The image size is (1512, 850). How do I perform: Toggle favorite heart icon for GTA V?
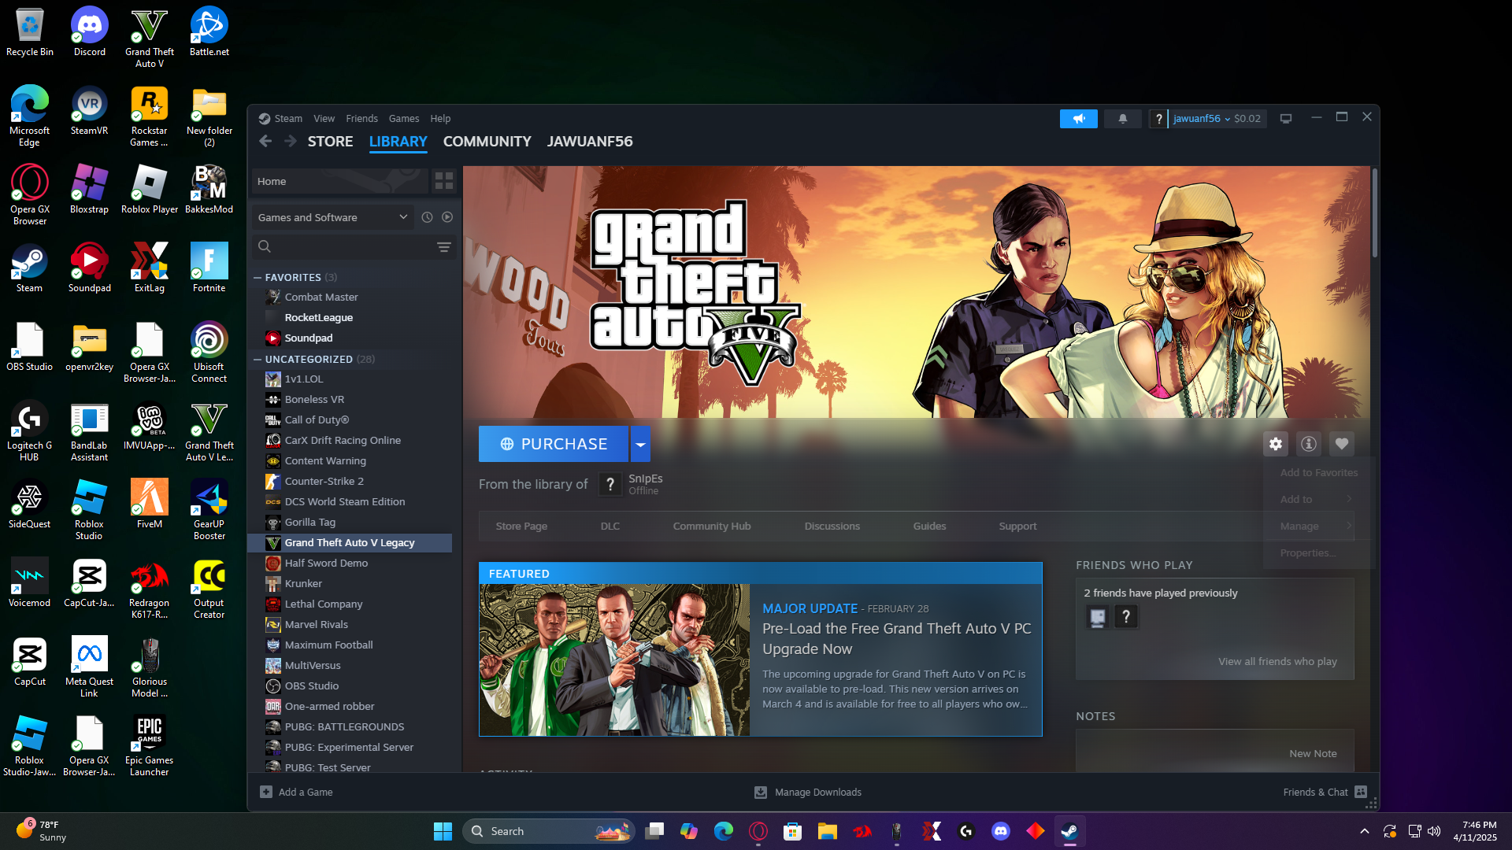point(1342,444)
